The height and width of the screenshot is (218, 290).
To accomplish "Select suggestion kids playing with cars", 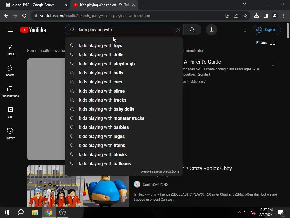I will pyautogui.click(x=124, y=82).
